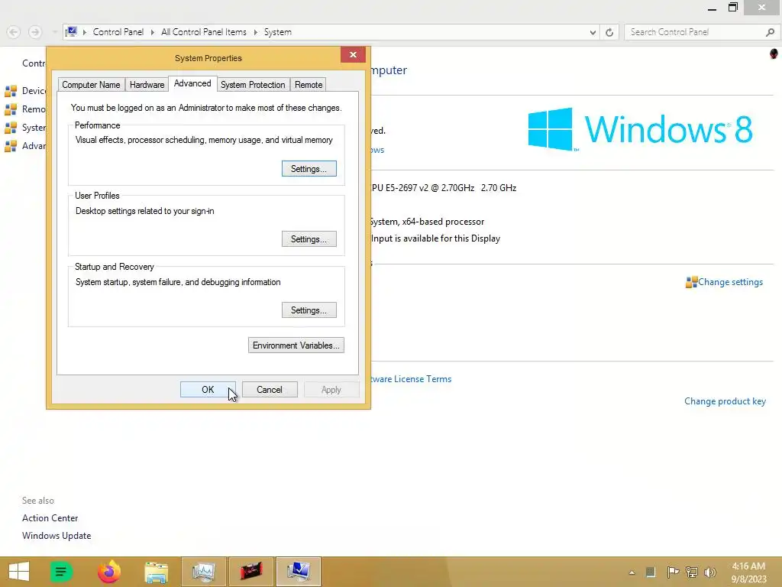Click Device Manager shield icon in sidebar
The image size is (782, 587).
click(11, 91)
